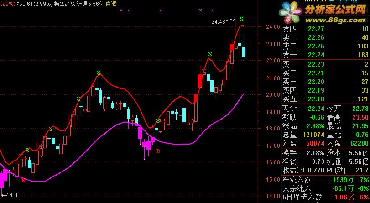The height and width of the screenshot is (203, 370).
Task: Click the 18.00 price axis label
Action: [x=273, y=129]
